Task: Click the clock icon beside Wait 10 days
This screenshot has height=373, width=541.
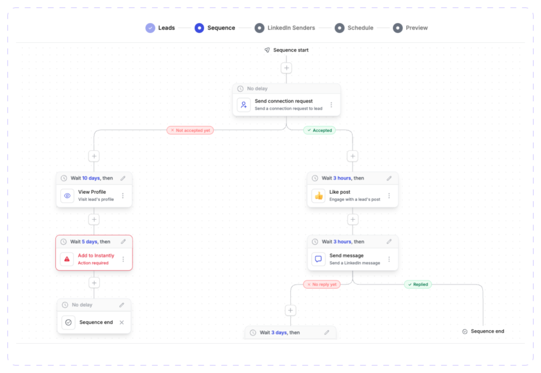Action: 64,178
